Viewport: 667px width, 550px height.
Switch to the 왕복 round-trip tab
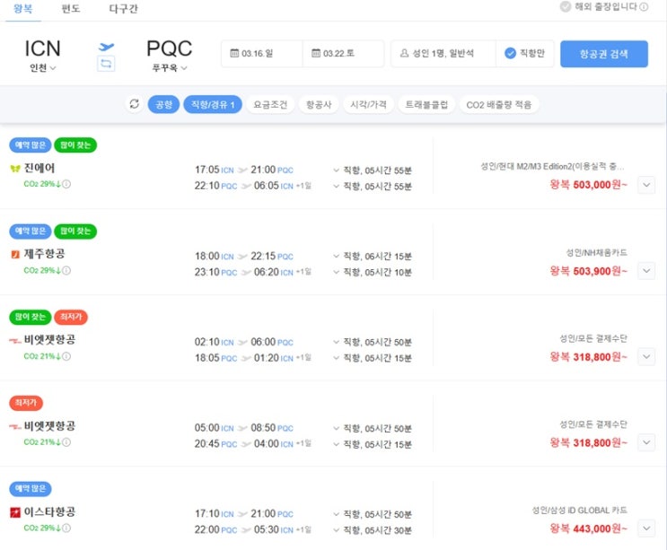click(23, 9)
